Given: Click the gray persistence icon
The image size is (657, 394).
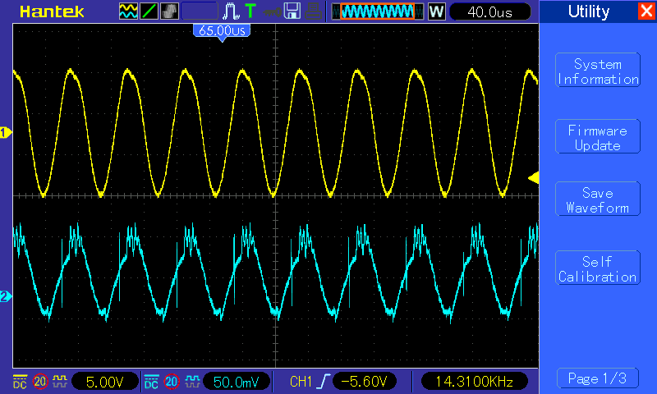Looking at the screenshot, I should click(x=169, y=11).
